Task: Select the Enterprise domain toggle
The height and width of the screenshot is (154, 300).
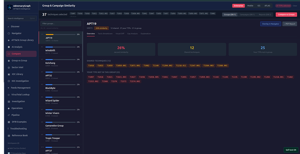Action: 238,6
